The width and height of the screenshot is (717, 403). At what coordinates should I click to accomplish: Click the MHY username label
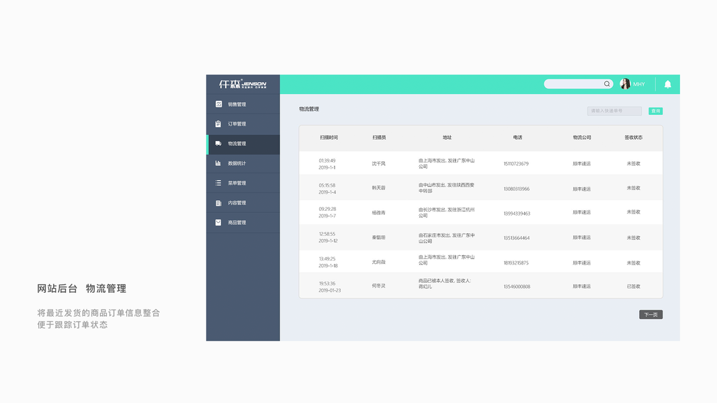[x=639, y=85]
